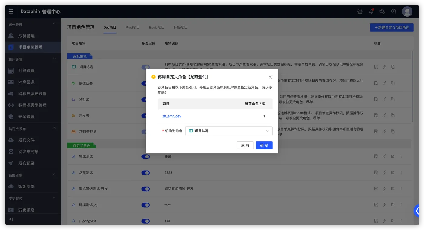Click 新建自定义项目角色 button

[392, 28]
